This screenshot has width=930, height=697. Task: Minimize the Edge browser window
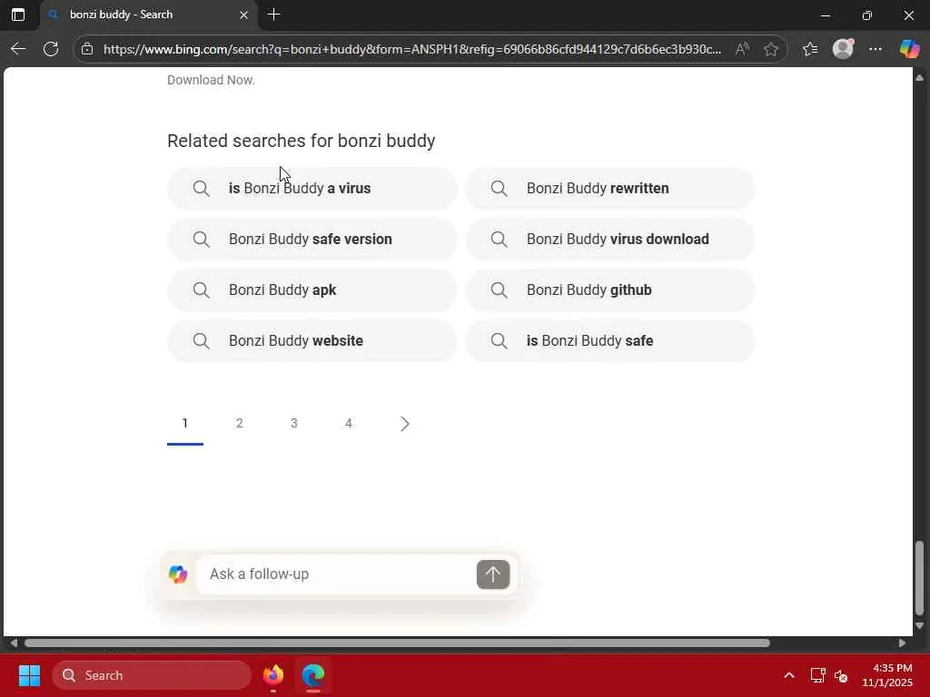click(x=825, y=15)
